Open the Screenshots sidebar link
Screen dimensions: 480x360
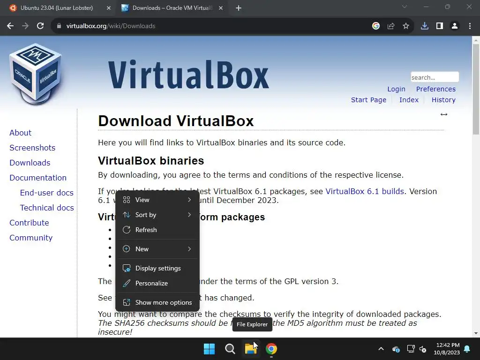point(32,148)
